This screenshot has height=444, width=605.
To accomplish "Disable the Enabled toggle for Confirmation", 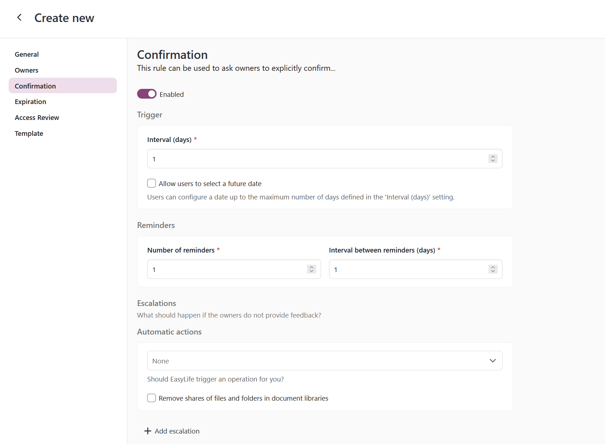I will 146,94.
